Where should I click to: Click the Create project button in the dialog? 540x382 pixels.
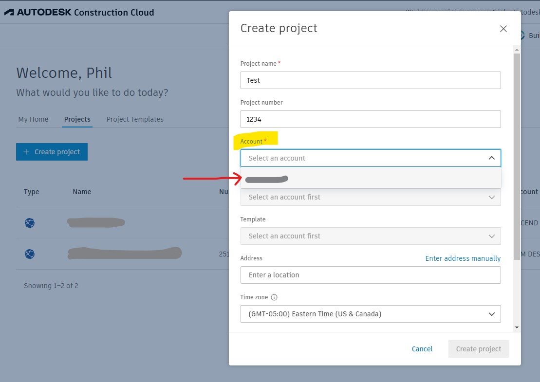(478, 349)
